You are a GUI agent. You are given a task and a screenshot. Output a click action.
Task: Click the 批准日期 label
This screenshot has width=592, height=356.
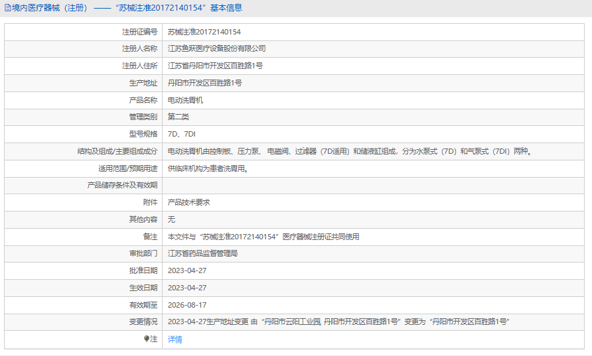[x=143, y=270]
